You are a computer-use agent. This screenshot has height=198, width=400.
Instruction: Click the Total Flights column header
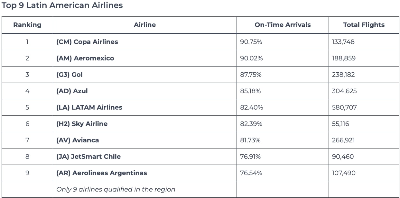[364, 25]
